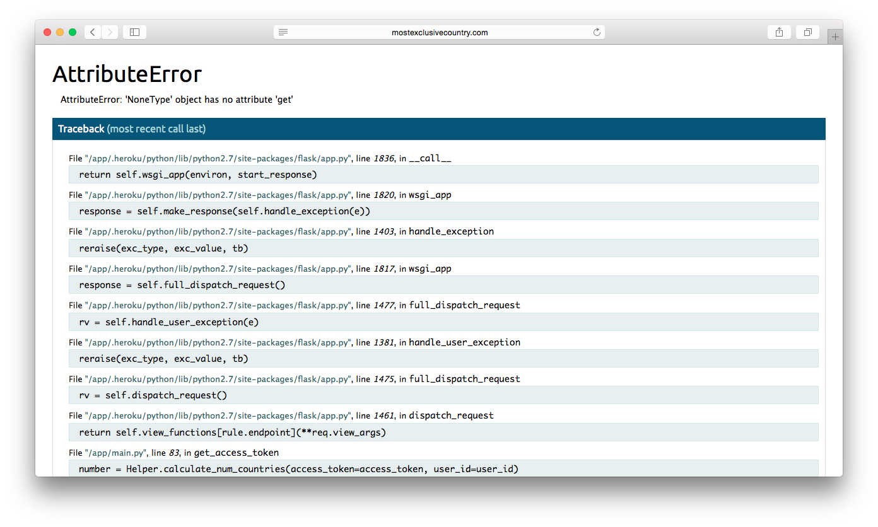
Task: Minimize the Safari window
Action: [60, 32]
